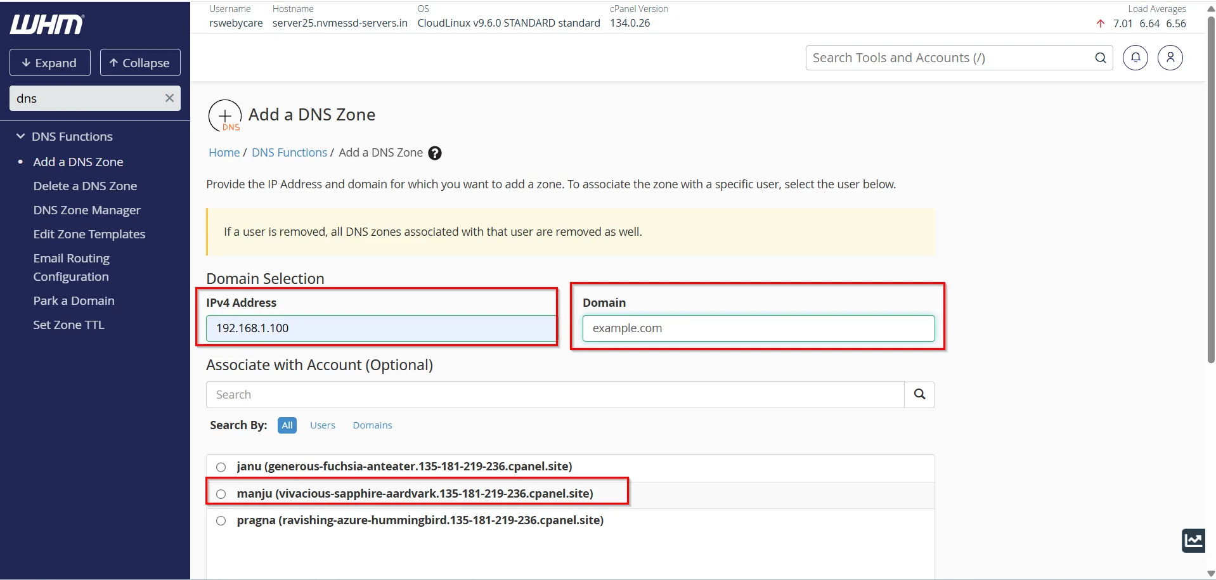Filter search by Domains
The width and height of the screenshot is (1216, 580).
click(372, 425)
